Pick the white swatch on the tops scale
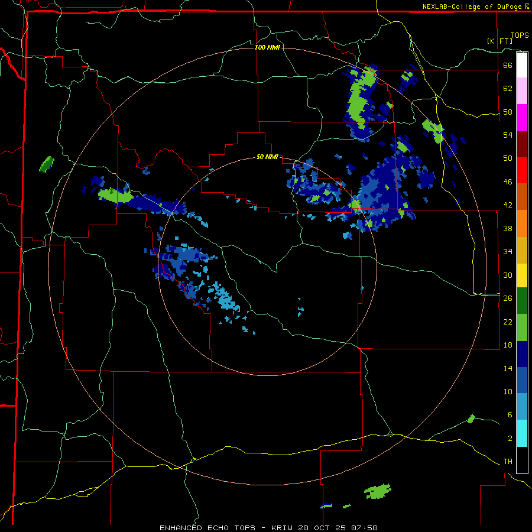The height and width of the screenshot is (532, 532). [522, 65]
